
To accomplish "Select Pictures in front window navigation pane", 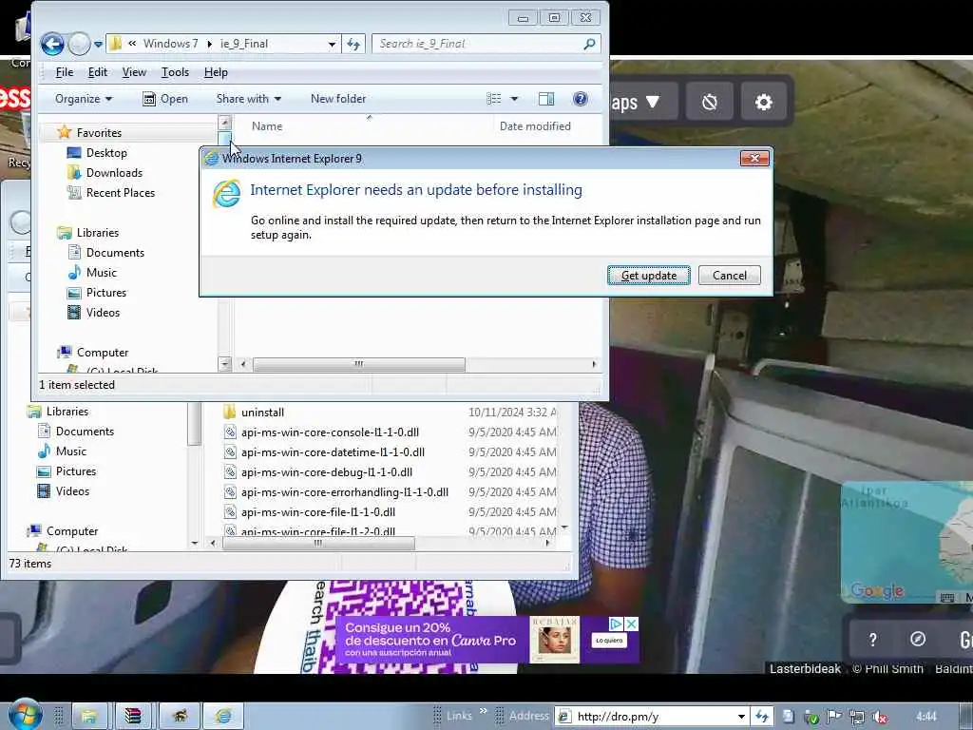I will coord(106,293).
